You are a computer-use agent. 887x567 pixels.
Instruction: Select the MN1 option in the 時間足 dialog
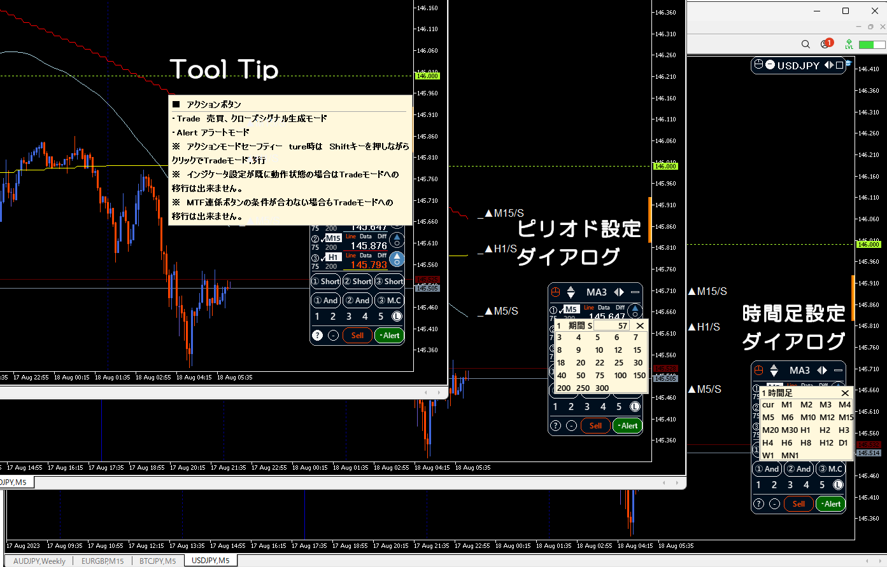(790, 456)
